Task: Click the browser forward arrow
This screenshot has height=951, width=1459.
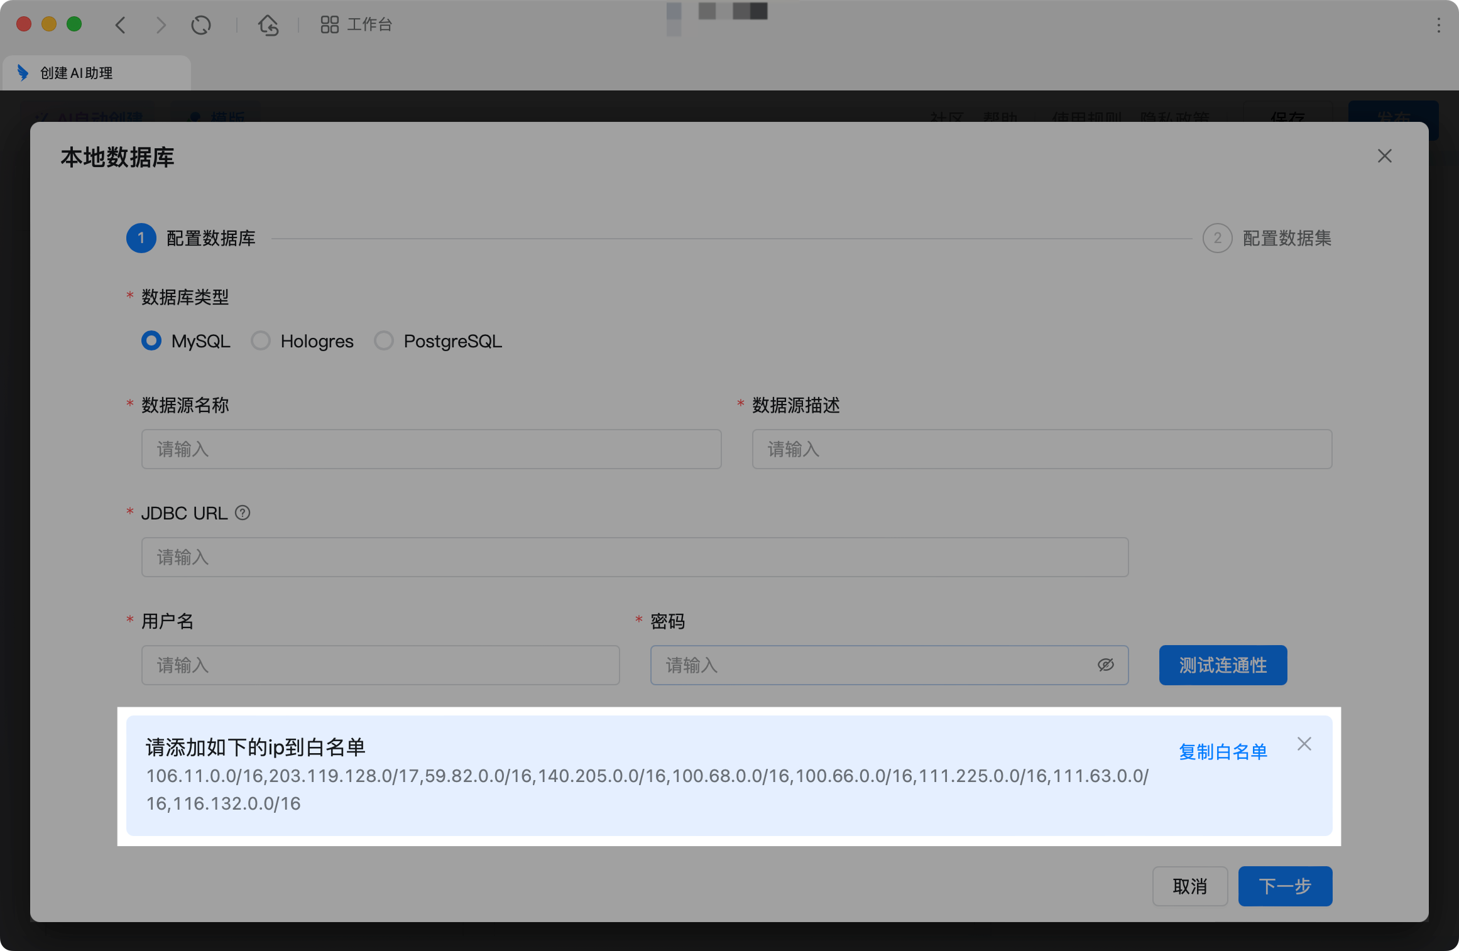Action: [161, 25]
